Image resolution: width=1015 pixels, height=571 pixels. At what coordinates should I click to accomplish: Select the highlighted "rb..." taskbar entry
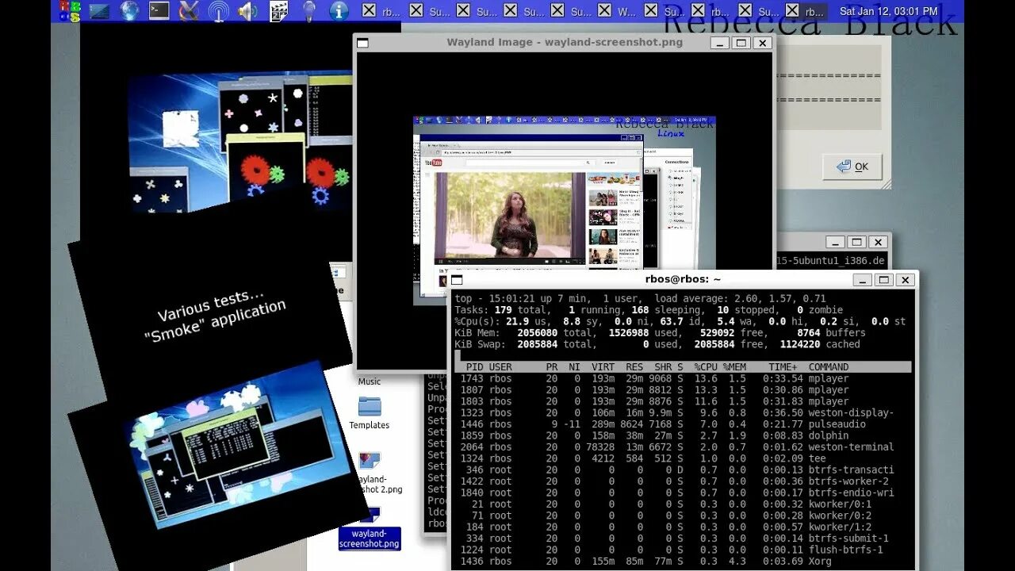point(806,11)
